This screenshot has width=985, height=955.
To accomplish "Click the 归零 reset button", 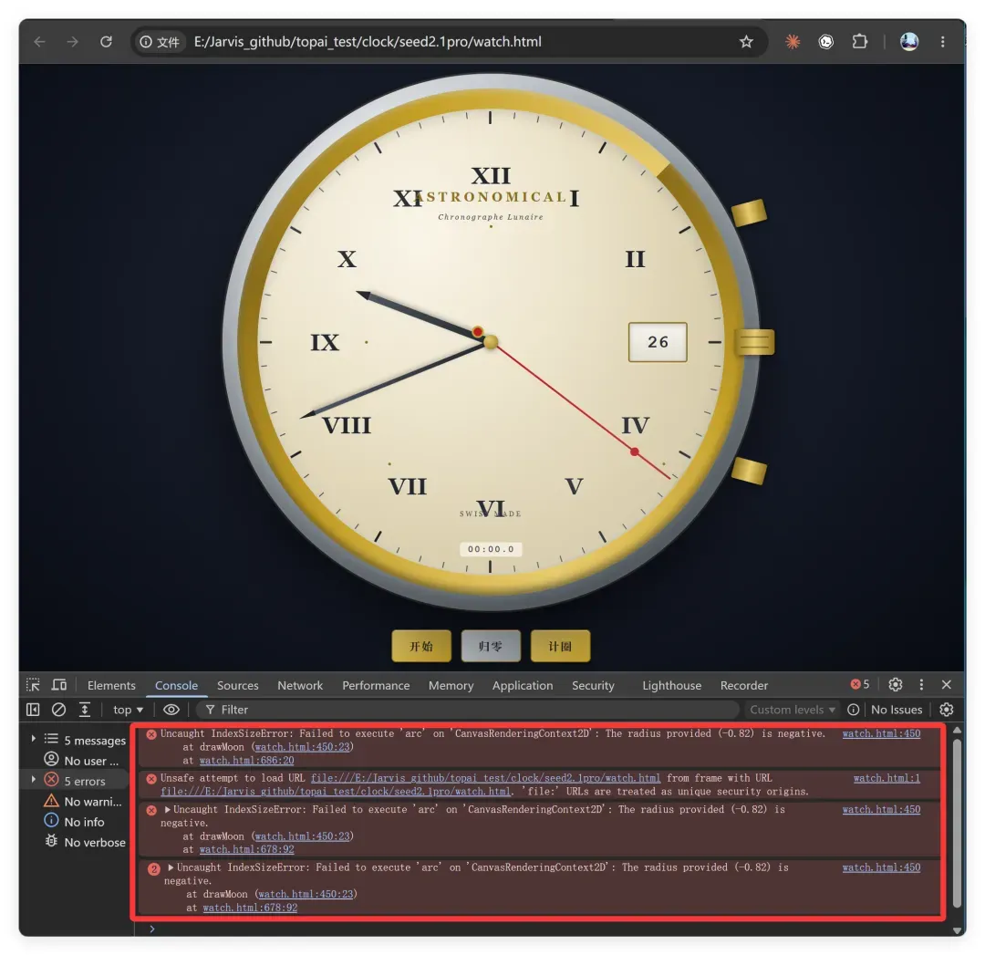I will pos(491,646).
